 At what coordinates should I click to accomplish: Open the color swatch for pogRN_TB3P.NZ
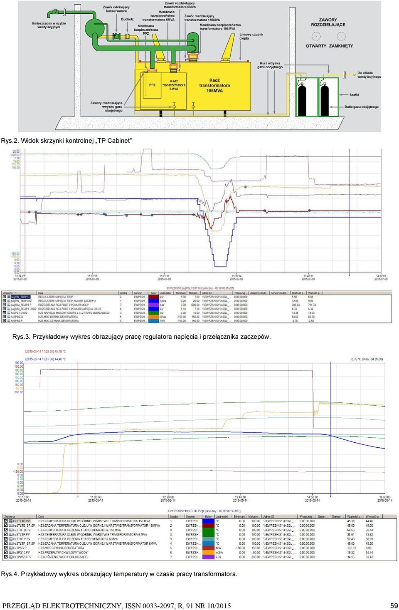154,301
